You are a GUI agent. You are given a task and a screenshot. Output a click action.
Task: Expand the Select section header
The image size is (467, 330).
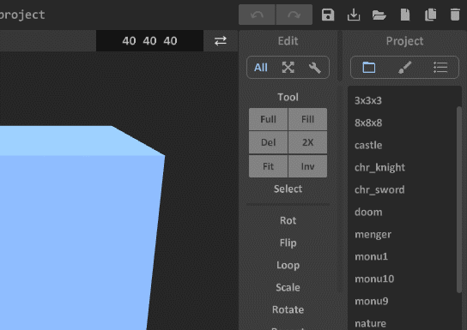288,189
